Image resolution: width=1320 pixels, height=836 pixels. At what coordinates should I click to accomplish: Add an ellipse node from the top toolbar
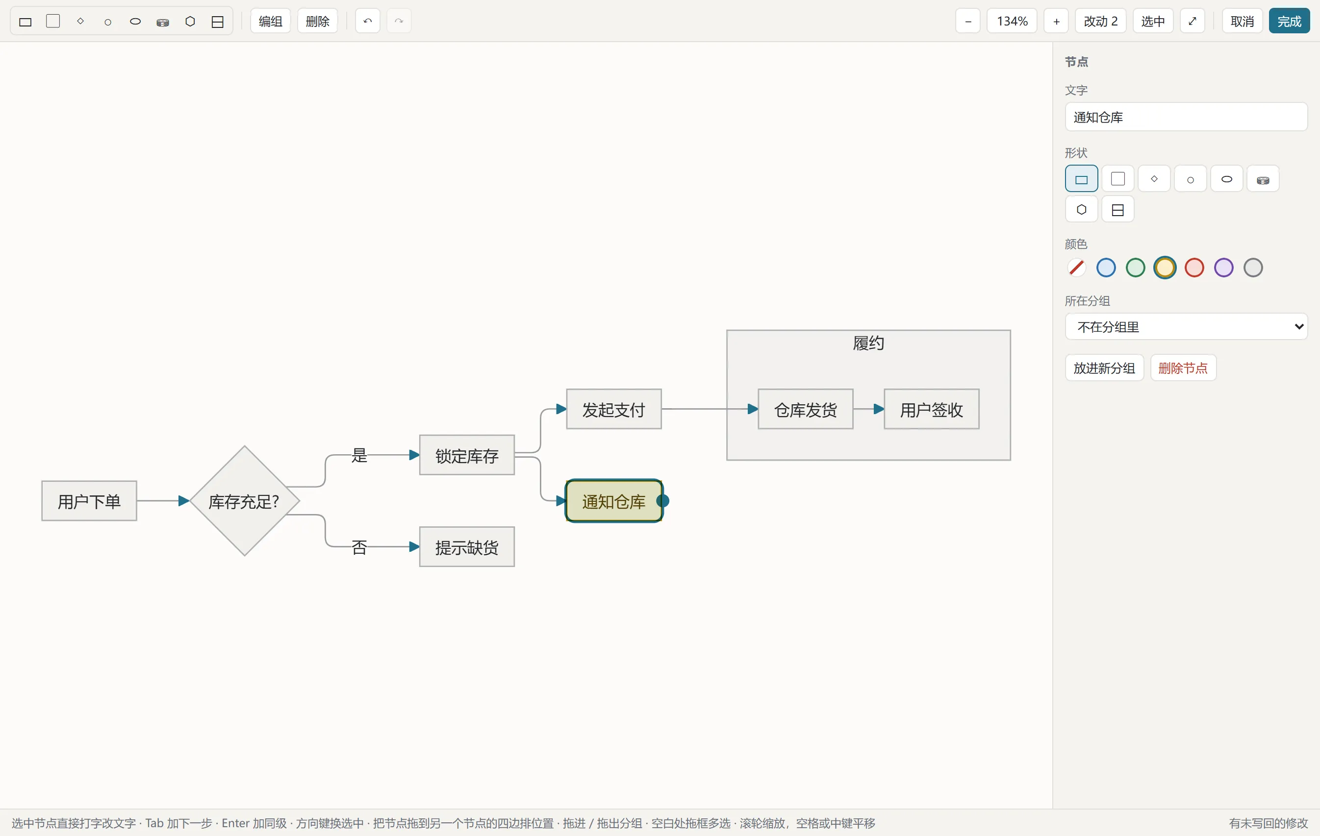click(x=135, y=22)
